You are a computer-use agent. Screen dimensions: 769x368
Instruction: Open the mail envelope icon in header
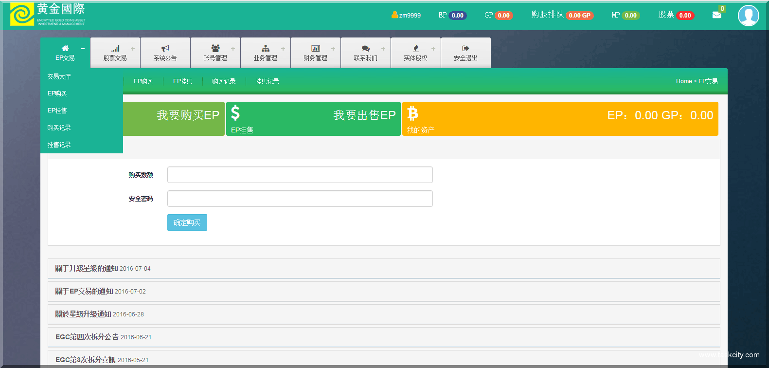tap(716, 15)
